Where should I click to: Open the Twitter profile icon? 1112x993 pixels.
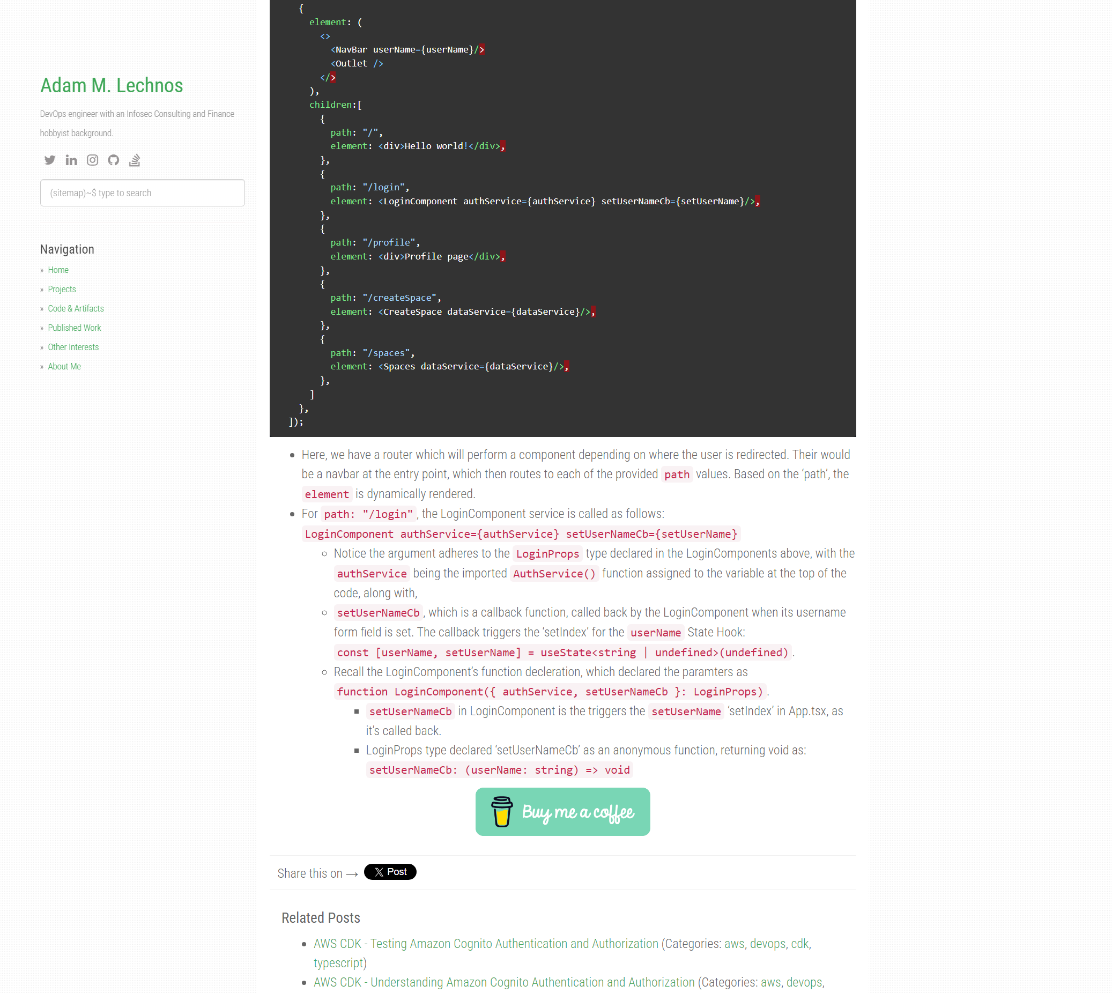50,160
